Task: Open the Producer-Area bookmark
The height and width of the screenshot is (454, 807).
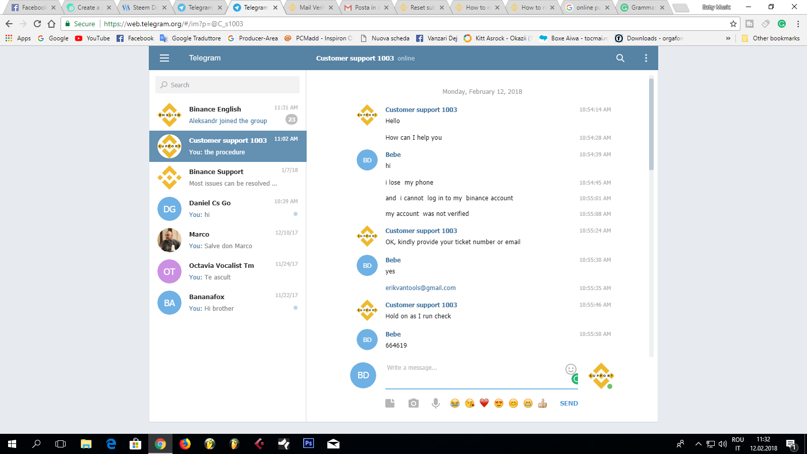Action: [253, 38]
